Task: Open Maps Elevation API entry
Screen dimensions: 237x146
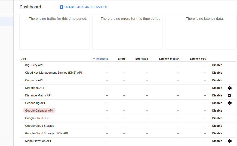Action: (38, 141)
